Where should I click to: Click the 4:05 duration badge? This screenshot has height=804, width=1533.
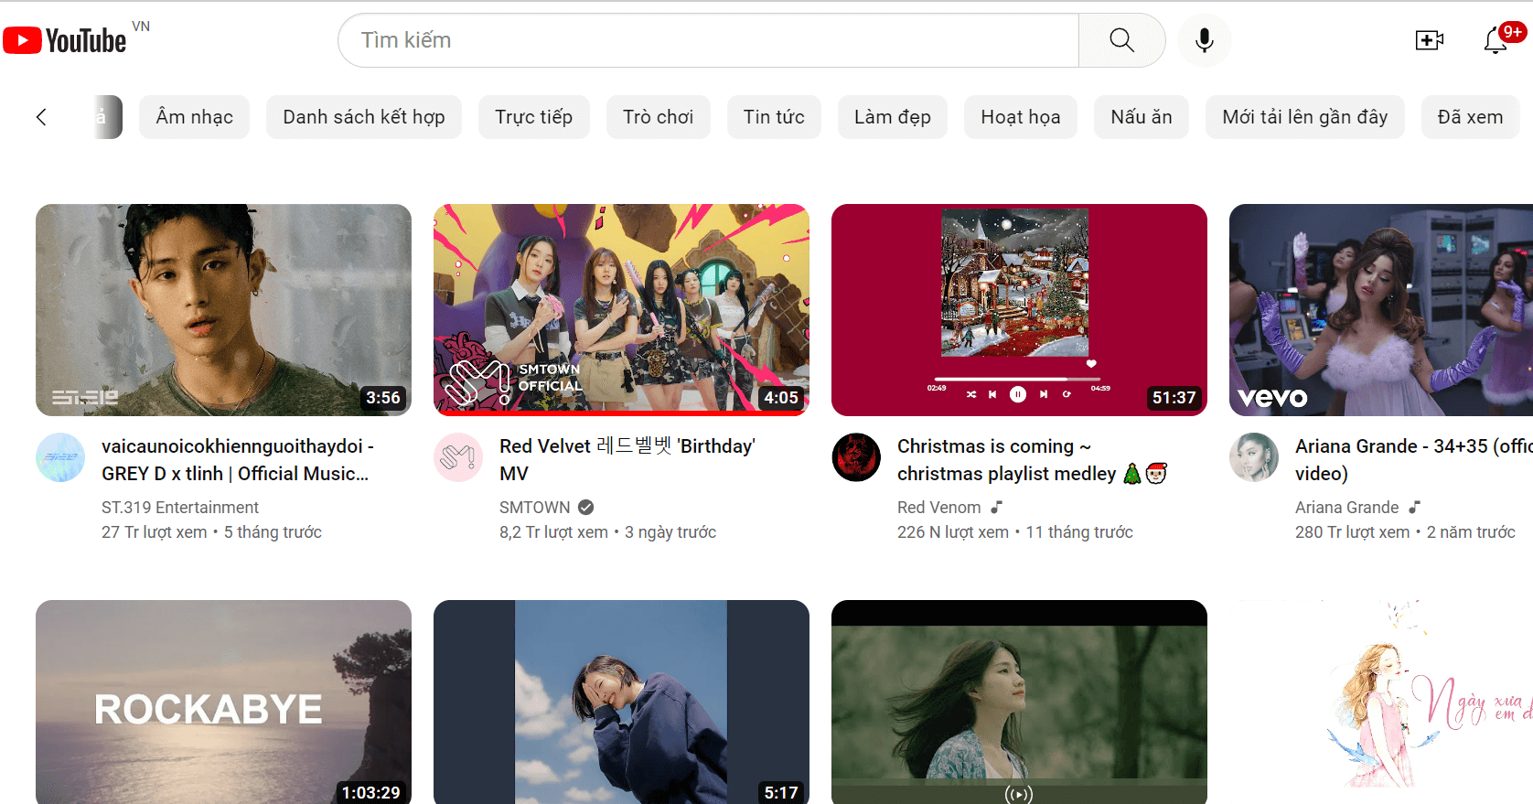pyautogui.click(x=781, y=398)
